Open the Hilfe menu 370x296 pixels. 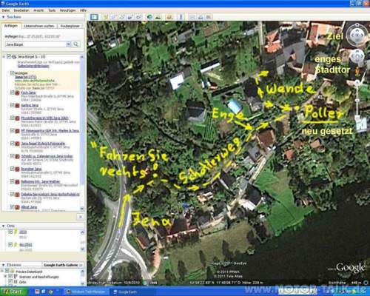[x=83, y=10]
